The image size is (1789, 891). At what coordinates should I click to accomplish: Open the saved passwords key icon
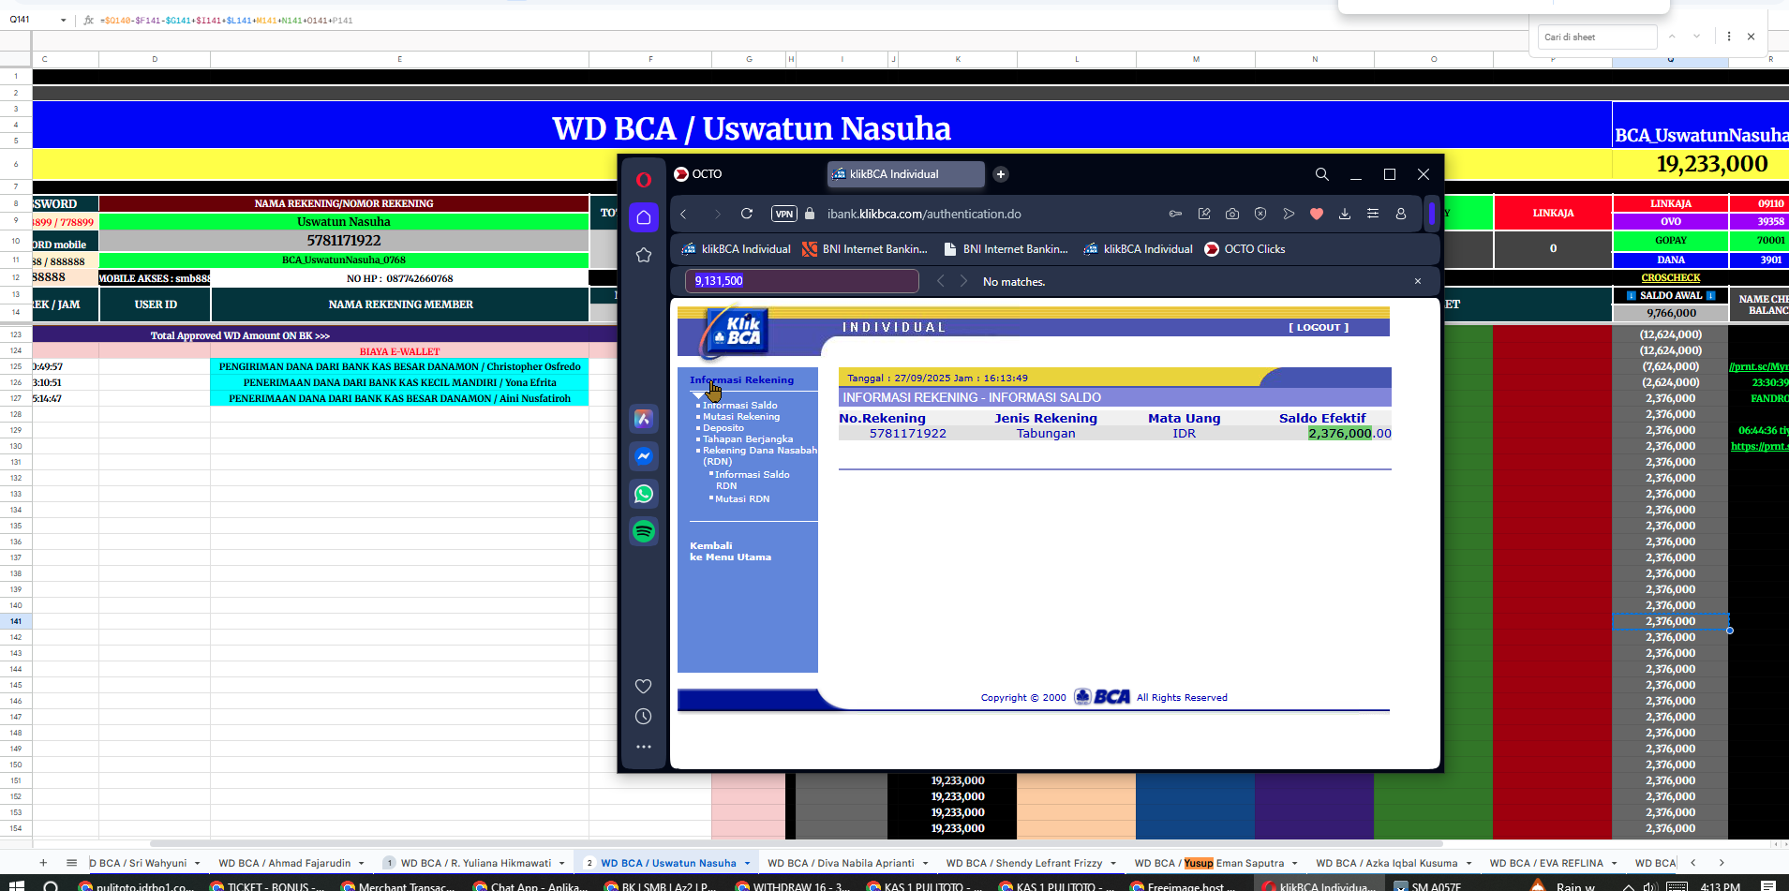(x=1175, y=214)
